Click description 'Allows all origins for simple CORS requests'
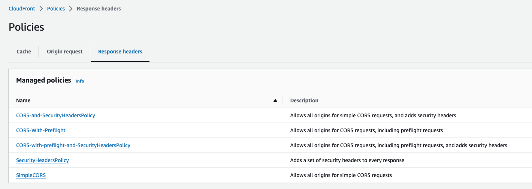 [341, 175]
